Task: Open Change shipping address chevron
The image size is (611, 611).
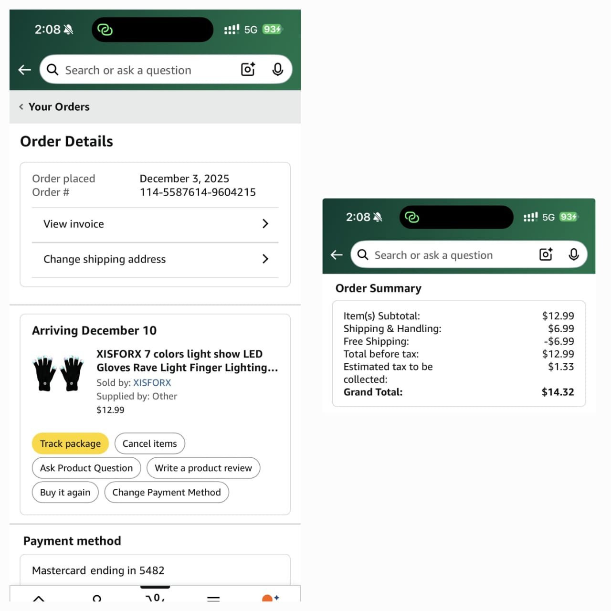Action: [265, 259]
